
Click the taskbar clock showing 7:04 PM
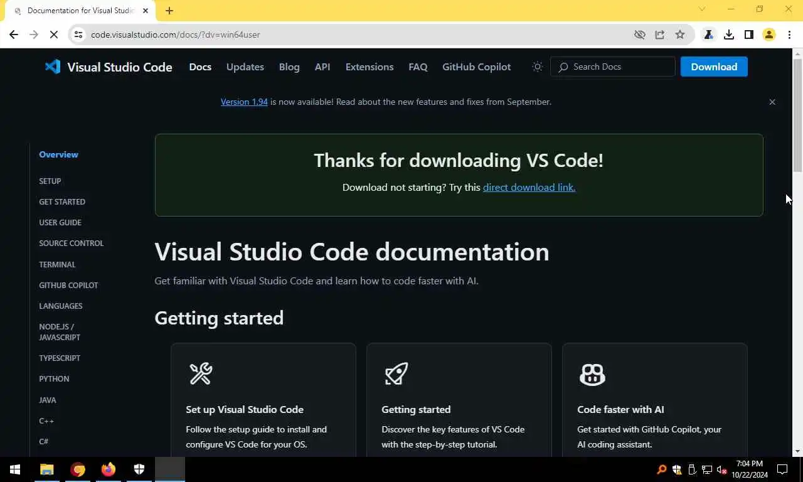749,469
